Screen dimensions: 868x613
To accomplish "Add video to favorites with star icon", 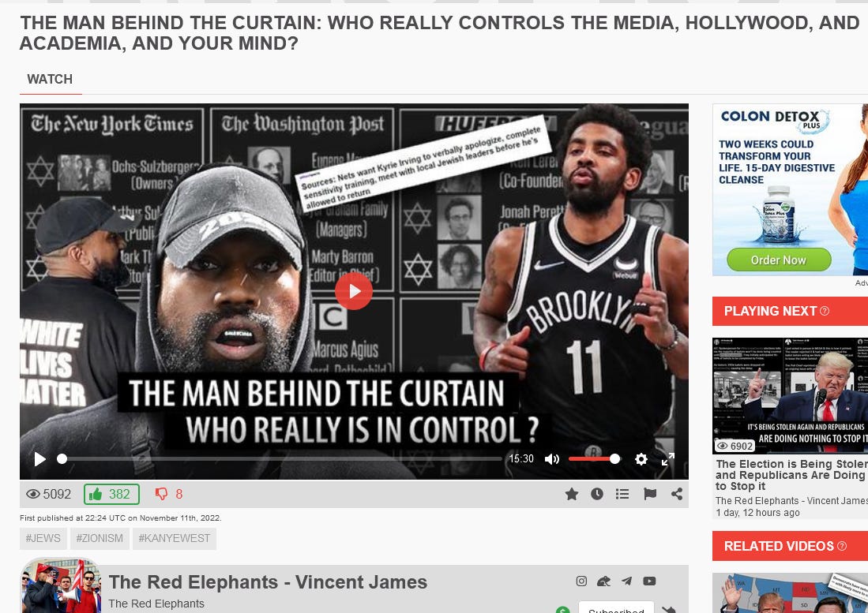I will [572, 494].
